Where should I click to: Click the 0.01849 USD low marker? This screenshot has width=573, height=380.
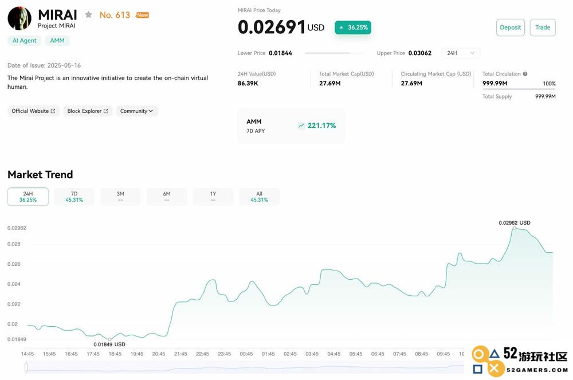[x=109, y=339]
